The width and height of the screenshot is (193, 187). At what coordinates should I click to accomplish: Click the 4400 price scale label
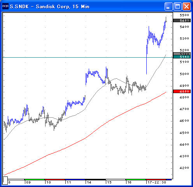coord(184,145)
